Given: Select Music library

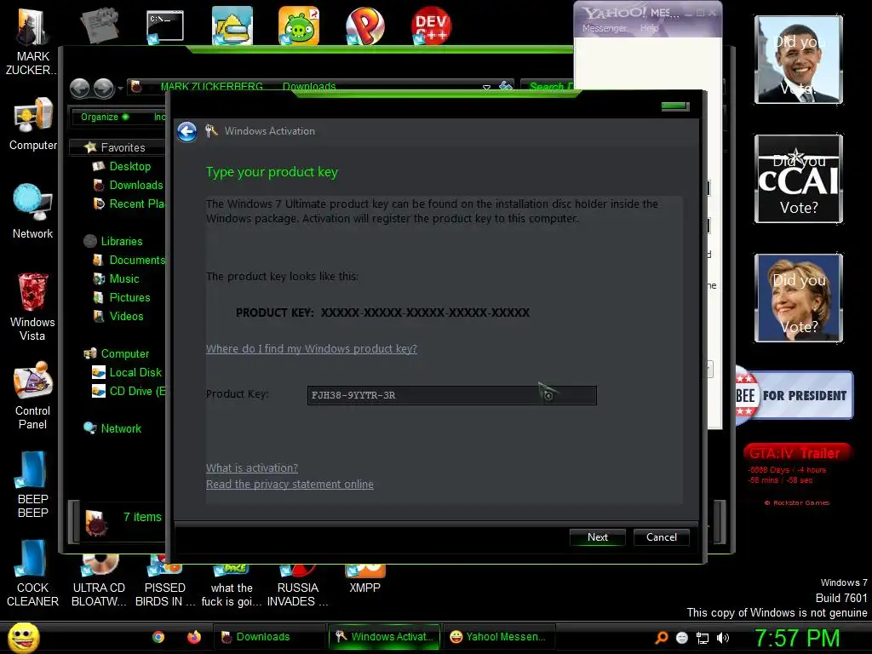Looking at the screenshot, I should coord(116,278).
